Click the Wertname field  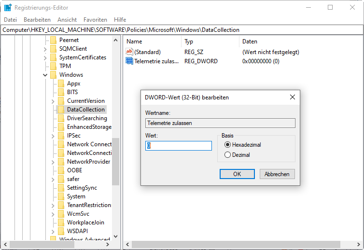coord(220,123)
